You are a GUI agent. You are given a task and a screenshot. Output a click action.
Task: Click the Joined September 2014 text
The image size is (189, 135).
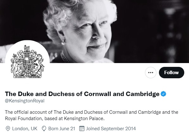tap(111, 129)
